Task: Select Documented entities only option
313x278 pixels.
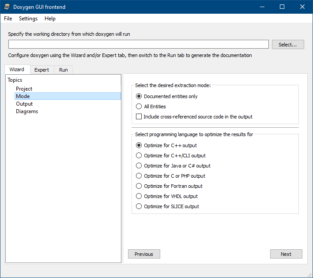Action: pyautogui.click(x=139, y=96)
